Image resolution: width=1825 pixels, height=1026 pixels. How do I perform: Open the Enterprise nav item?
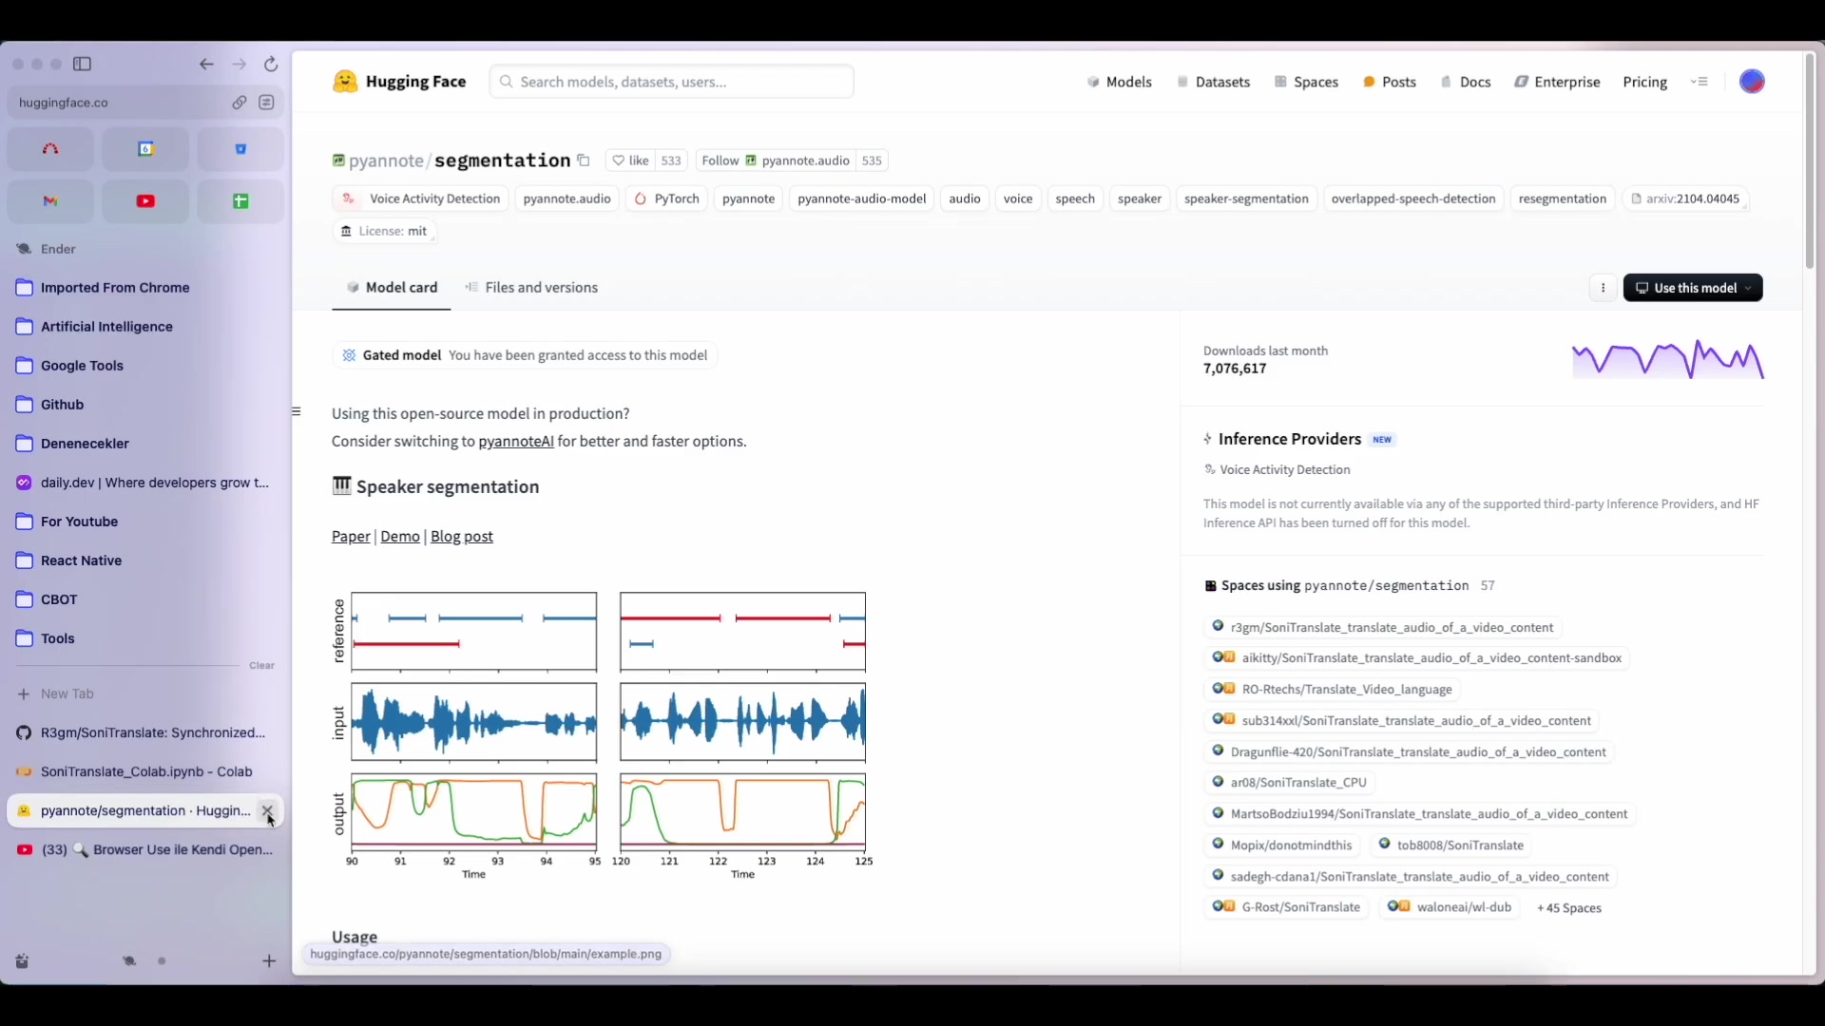pos(1558,82)
